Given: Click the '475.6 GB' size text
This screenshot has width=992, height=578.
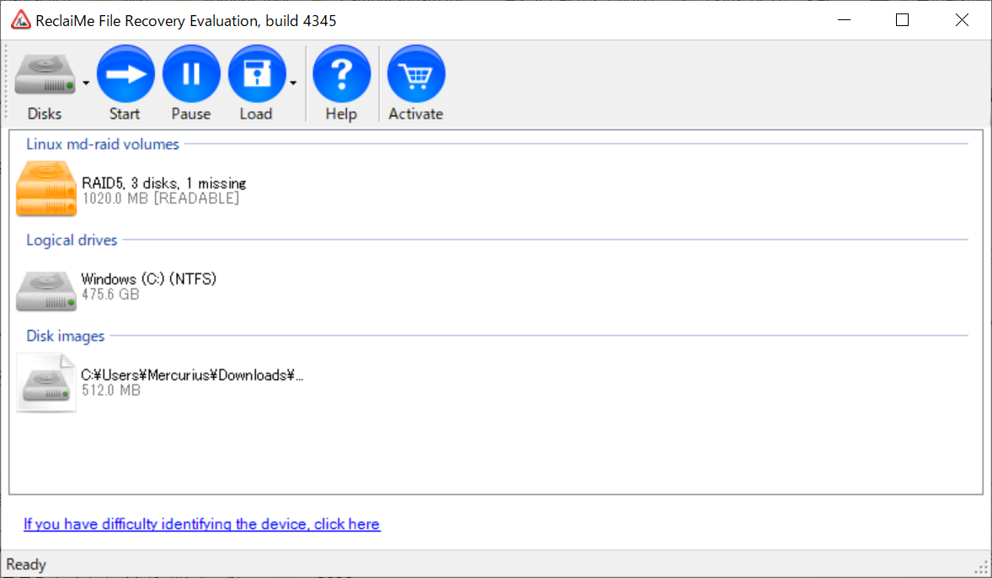Looking at the screenshot, I should 110,294.
